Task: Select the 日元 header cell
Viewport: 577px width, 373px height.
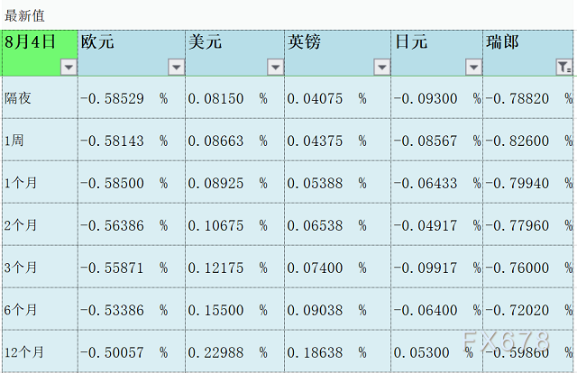Action: pos(436,53)
